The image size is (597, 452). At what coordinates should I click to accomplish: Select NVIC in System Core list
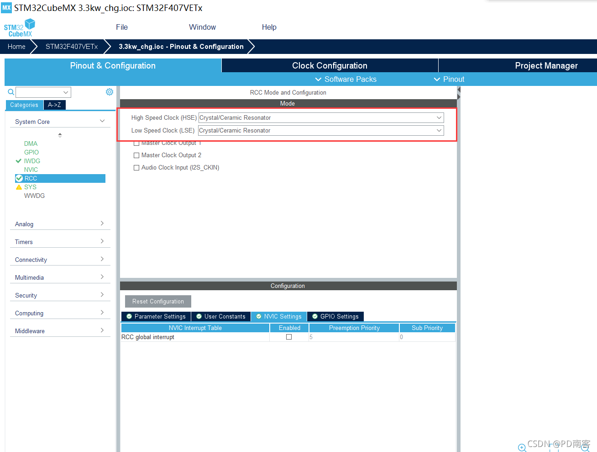point(31,170)
